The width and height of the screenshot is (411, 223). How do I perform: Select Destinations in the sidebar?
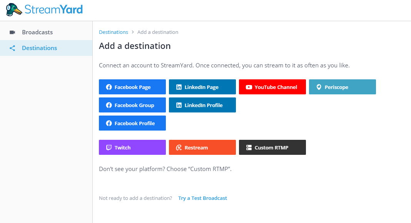46,48
